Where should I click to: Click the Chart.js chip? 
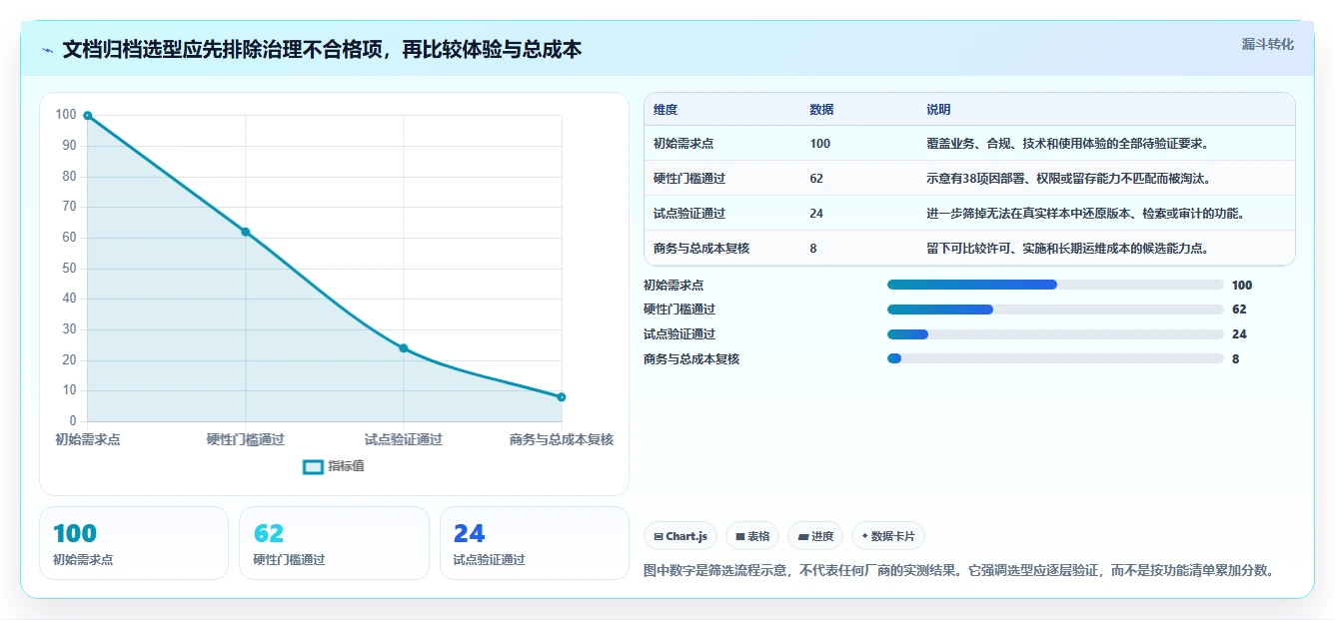coord(680,536)
